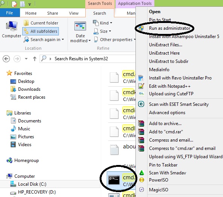Viewport: 223px width, 197px height.
Task: Toggle All subfolders search scope
Action: point(40,31)
